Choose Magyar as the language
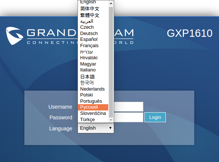The height and width of the screenshot is (162, 219). pyautogui.click(x=93, y=64)
